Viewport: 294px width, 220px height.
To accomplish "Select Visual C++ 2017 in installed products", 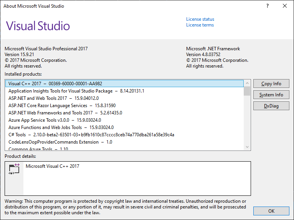I will pyautogui.click(x=124, y=84).
